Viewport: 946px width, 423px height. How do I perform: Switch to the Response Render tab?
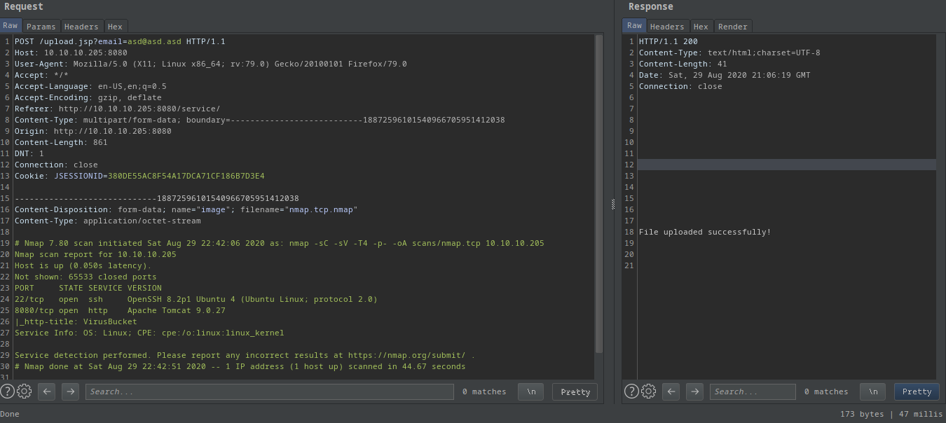coord(733,27)
